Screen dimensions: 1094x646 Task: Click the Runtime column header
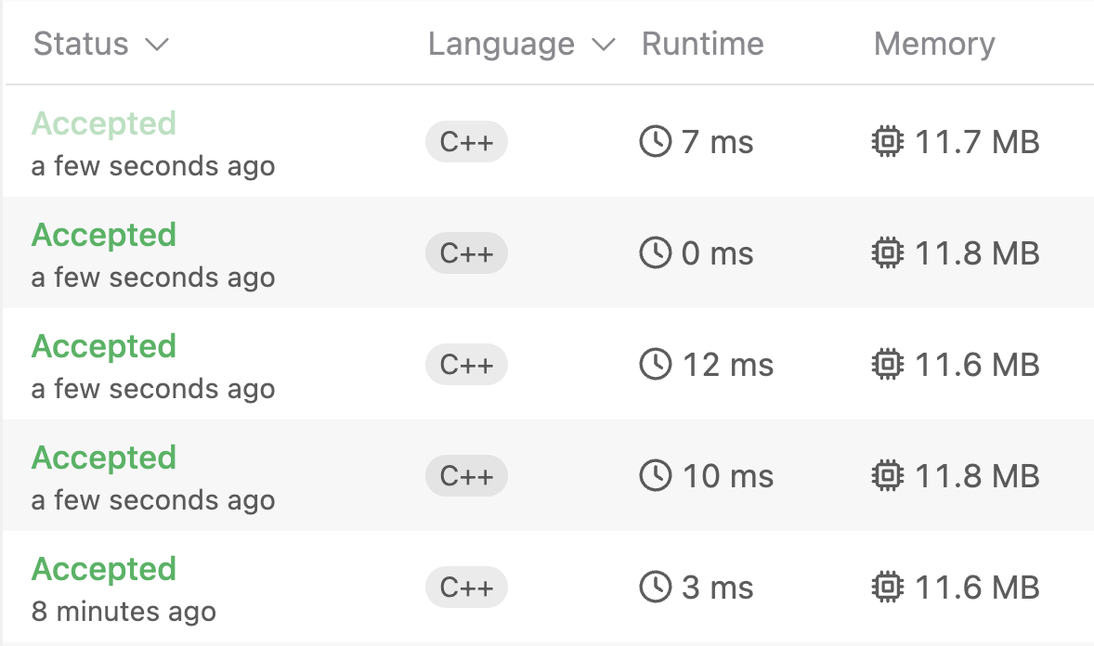703,44
